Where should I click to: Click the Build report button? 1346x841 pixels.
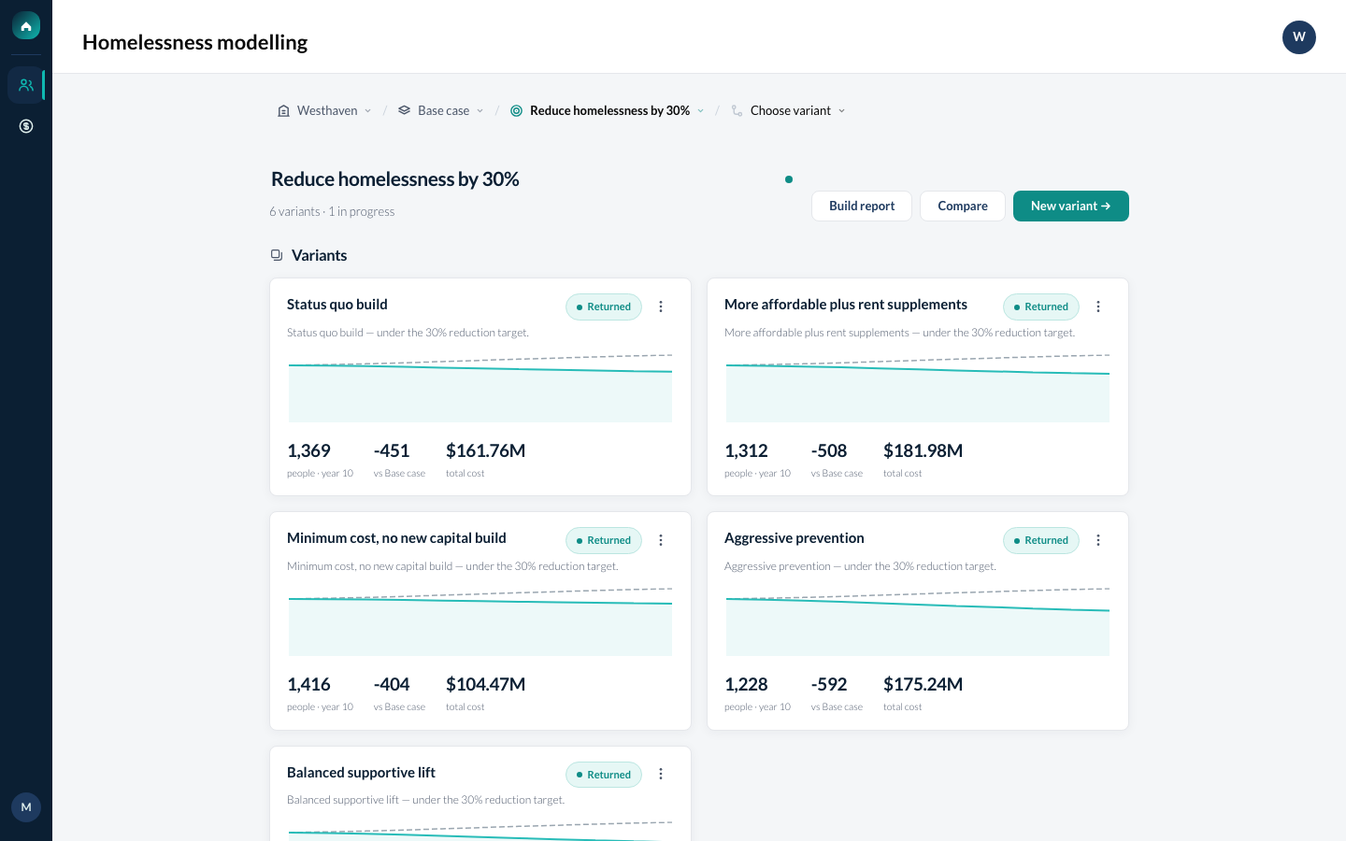tap(862, 206)
